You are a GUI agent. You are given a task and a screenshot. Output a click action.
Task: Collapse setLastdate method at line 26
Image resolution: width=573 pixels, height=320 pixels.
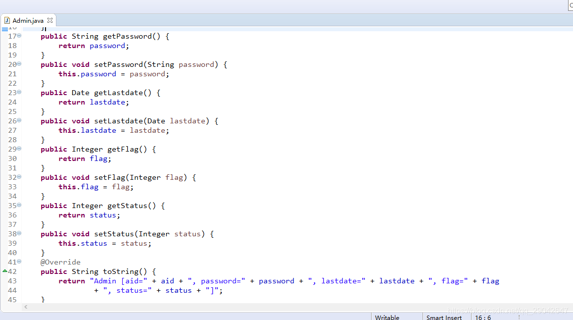tap(19, 120)
